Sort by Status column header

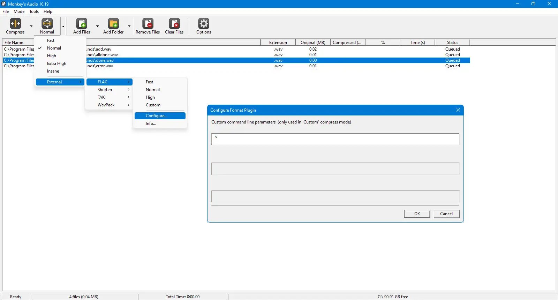[452, 43]
